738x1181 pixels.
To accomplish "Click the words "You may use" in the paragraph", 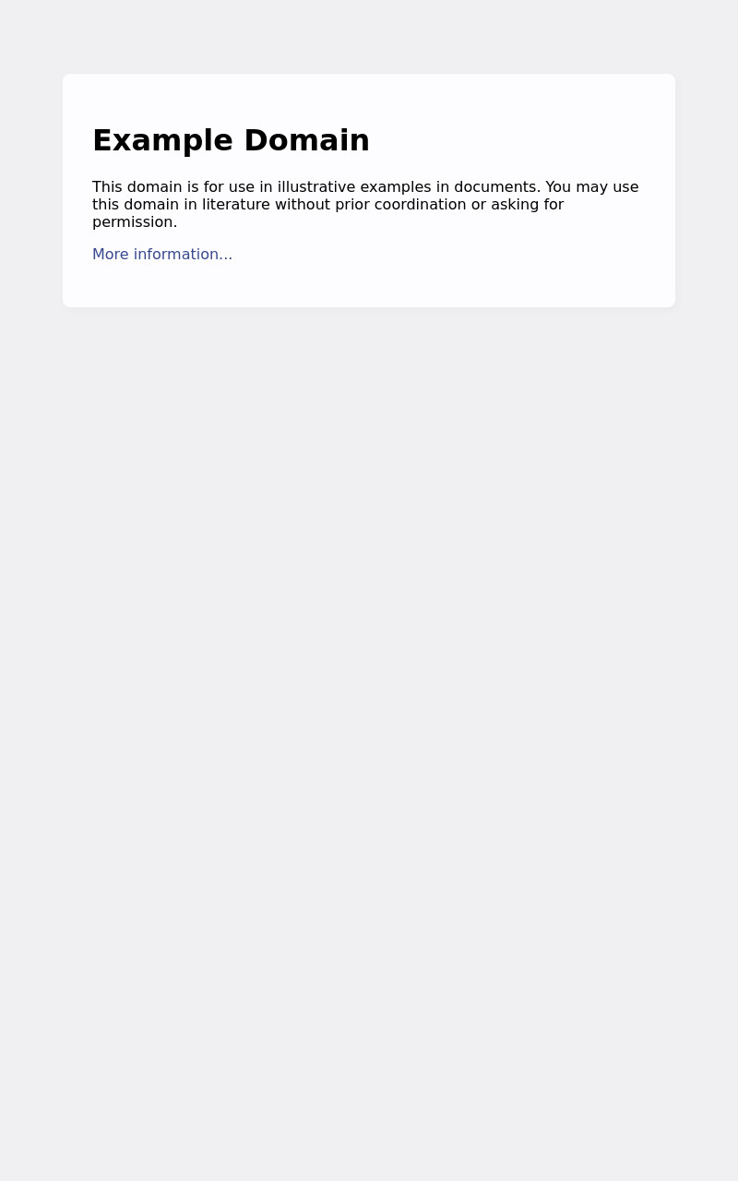I will (592, 187).
